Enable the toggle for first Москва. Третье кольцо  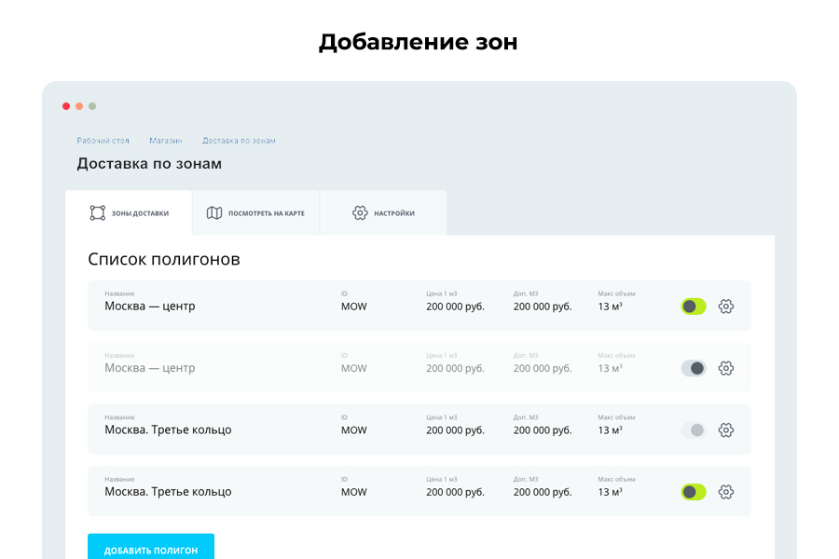pyautogui.click(x=694, y=429)
